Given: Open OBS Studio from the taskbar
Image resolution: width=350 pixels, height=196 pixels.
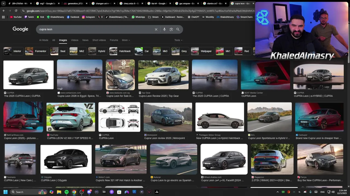Looking at the screenshot, I should [x=81, y=192].
